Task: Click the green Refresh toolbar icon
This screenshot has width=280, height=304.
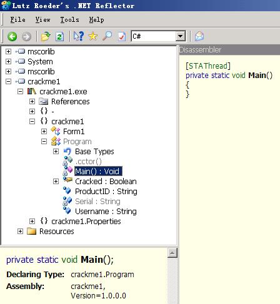Action: (x=59, y=37)
